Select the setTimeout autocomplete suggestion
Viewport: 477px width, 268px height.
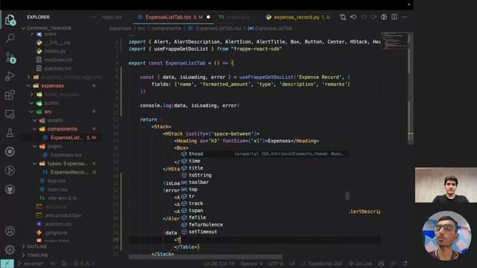(x=264, y=232)
